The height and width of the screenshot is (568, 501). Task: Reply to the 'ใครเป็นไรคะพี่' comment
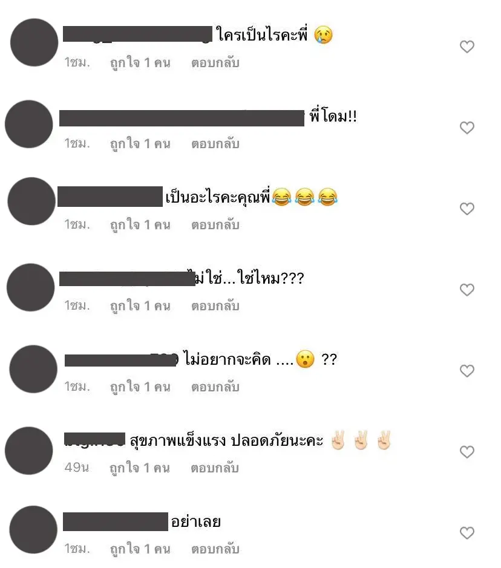click(215, 63)
